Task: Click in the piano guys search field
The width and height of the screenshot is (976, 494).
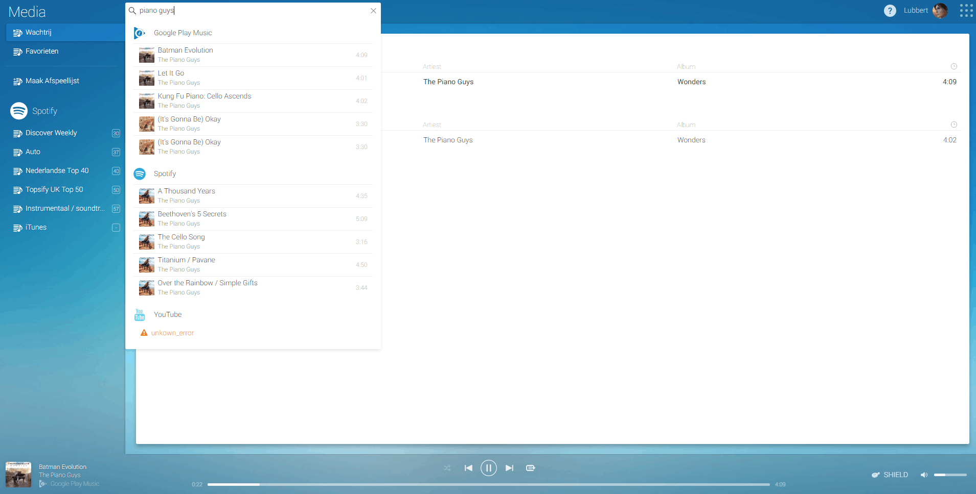Action: point(253,11)
